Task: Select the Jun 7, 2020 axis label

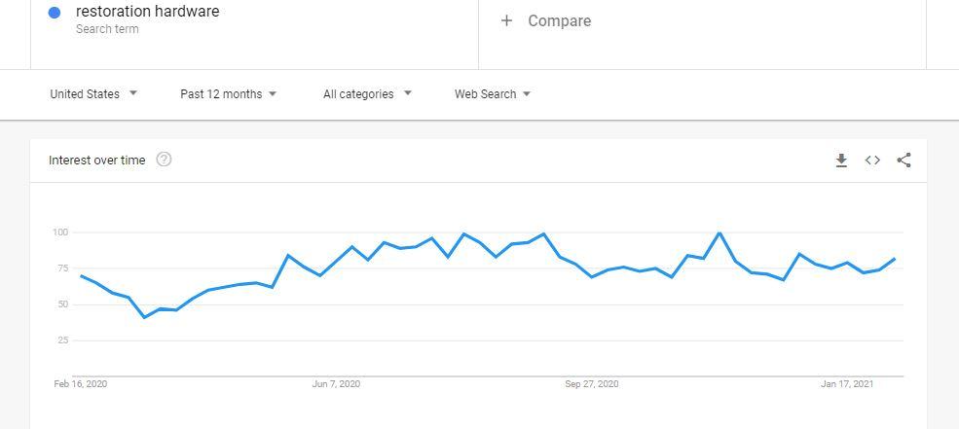Action: 337,384
